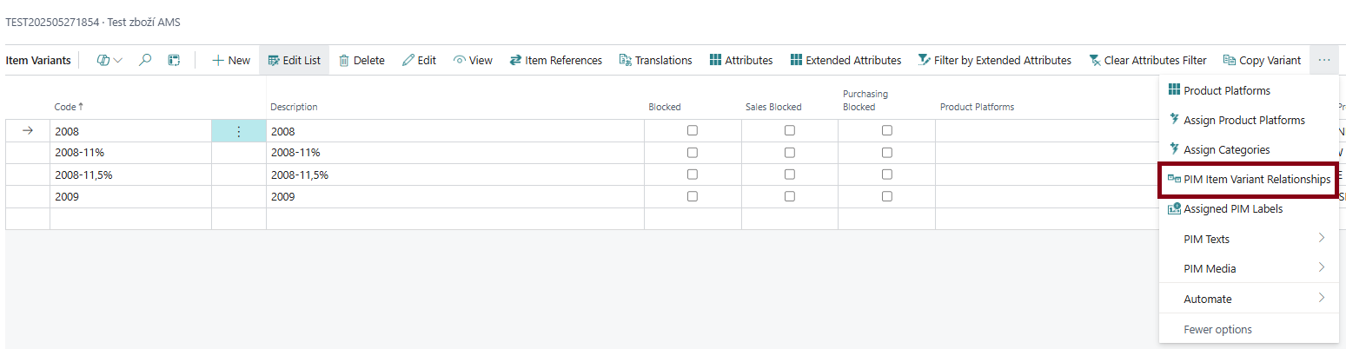Expand the PIM Media submenu

(1249, 268)
